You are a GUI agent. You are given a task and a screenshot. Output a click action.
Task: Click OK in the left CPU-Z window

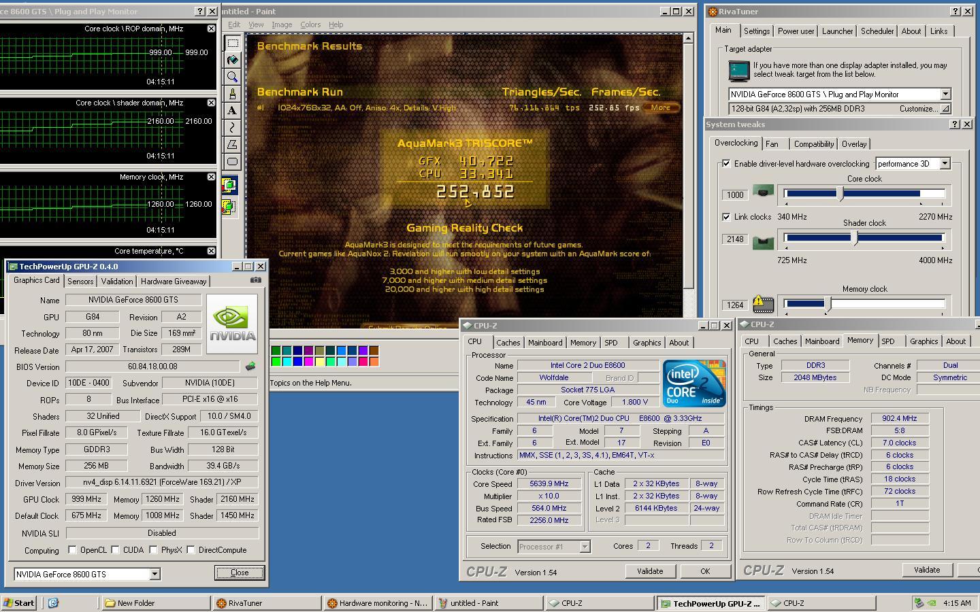pos(705,571)
